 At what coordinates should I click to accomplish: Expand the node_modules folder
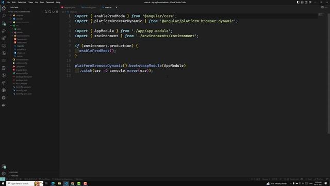click(x=22, y=22)
